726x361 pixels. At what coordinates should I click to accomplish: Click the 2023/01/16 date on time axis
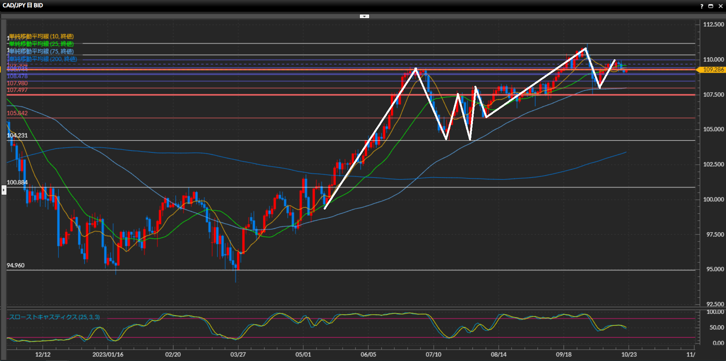[108, 355]
